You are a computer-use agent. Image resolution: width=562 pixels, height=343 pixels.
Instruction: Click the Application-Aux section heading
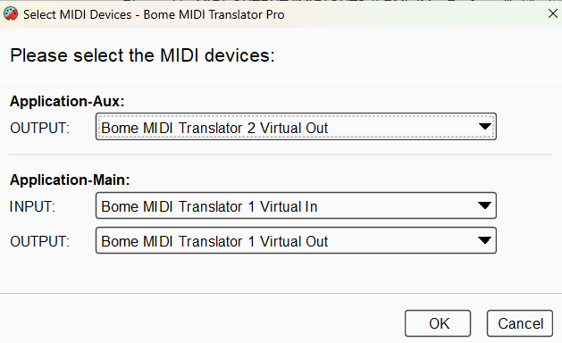(67, 102)
